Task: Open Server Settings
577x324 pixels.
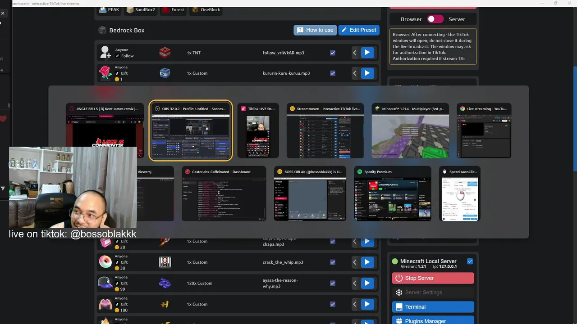Action: 433,292
